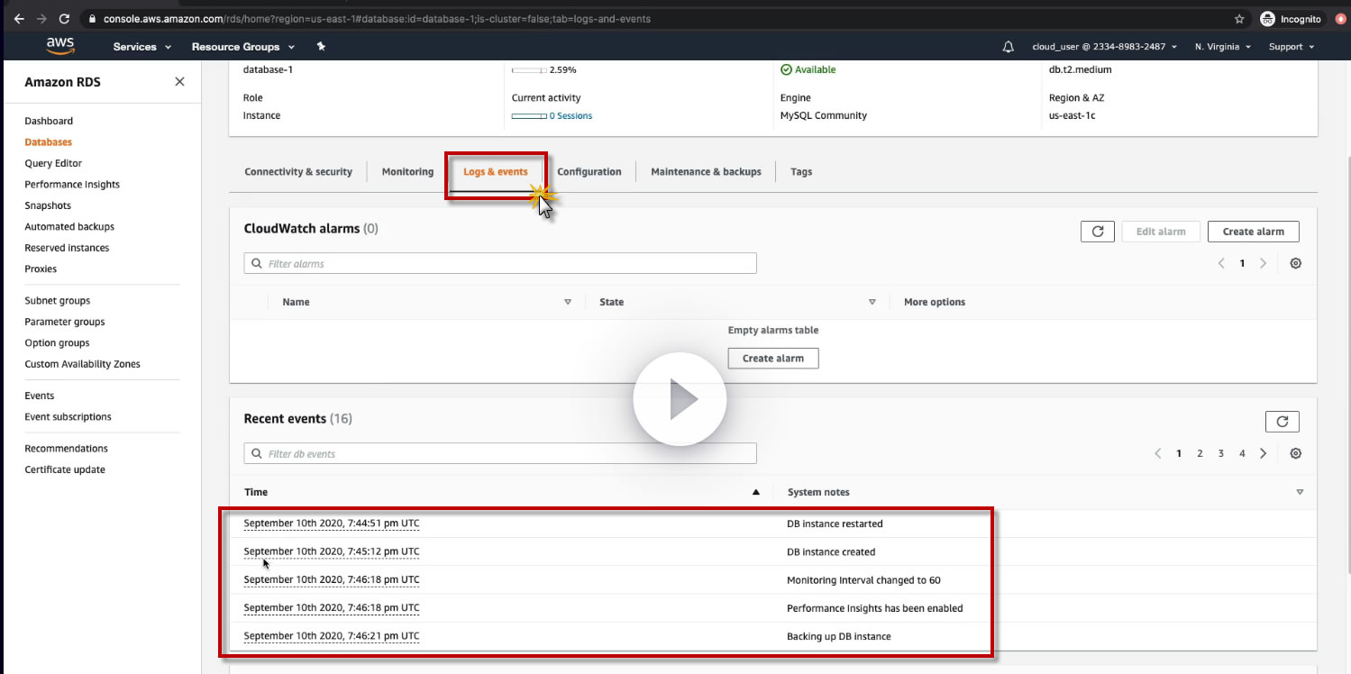Refresh the CloudWatch alarms list
Screen dimensions: 1351x674
1098,232
